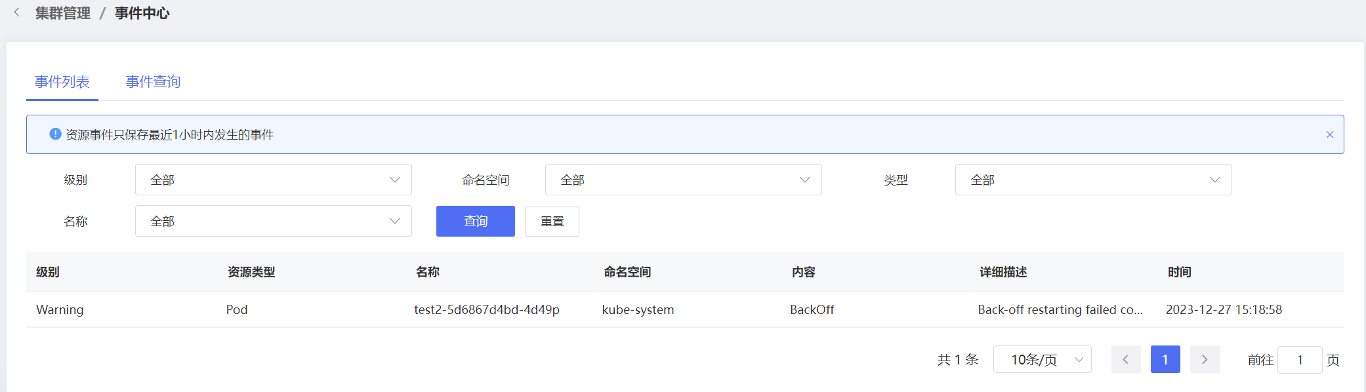Viewport: 1366px width, 392px height.
Task: Open the 级别 filter dropdown
Action: 273,180
